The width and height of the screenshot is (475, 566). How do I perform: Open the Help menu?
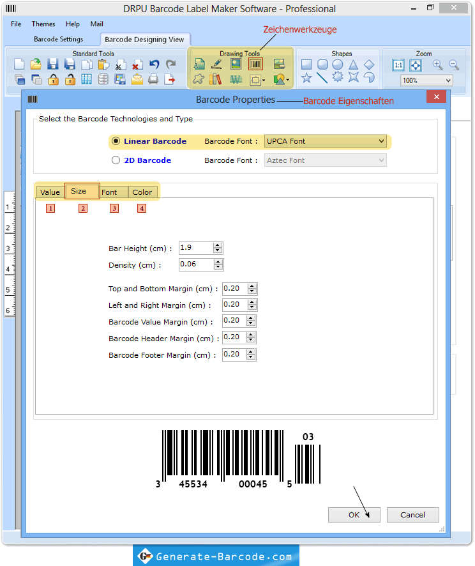(x=73, y=24)
